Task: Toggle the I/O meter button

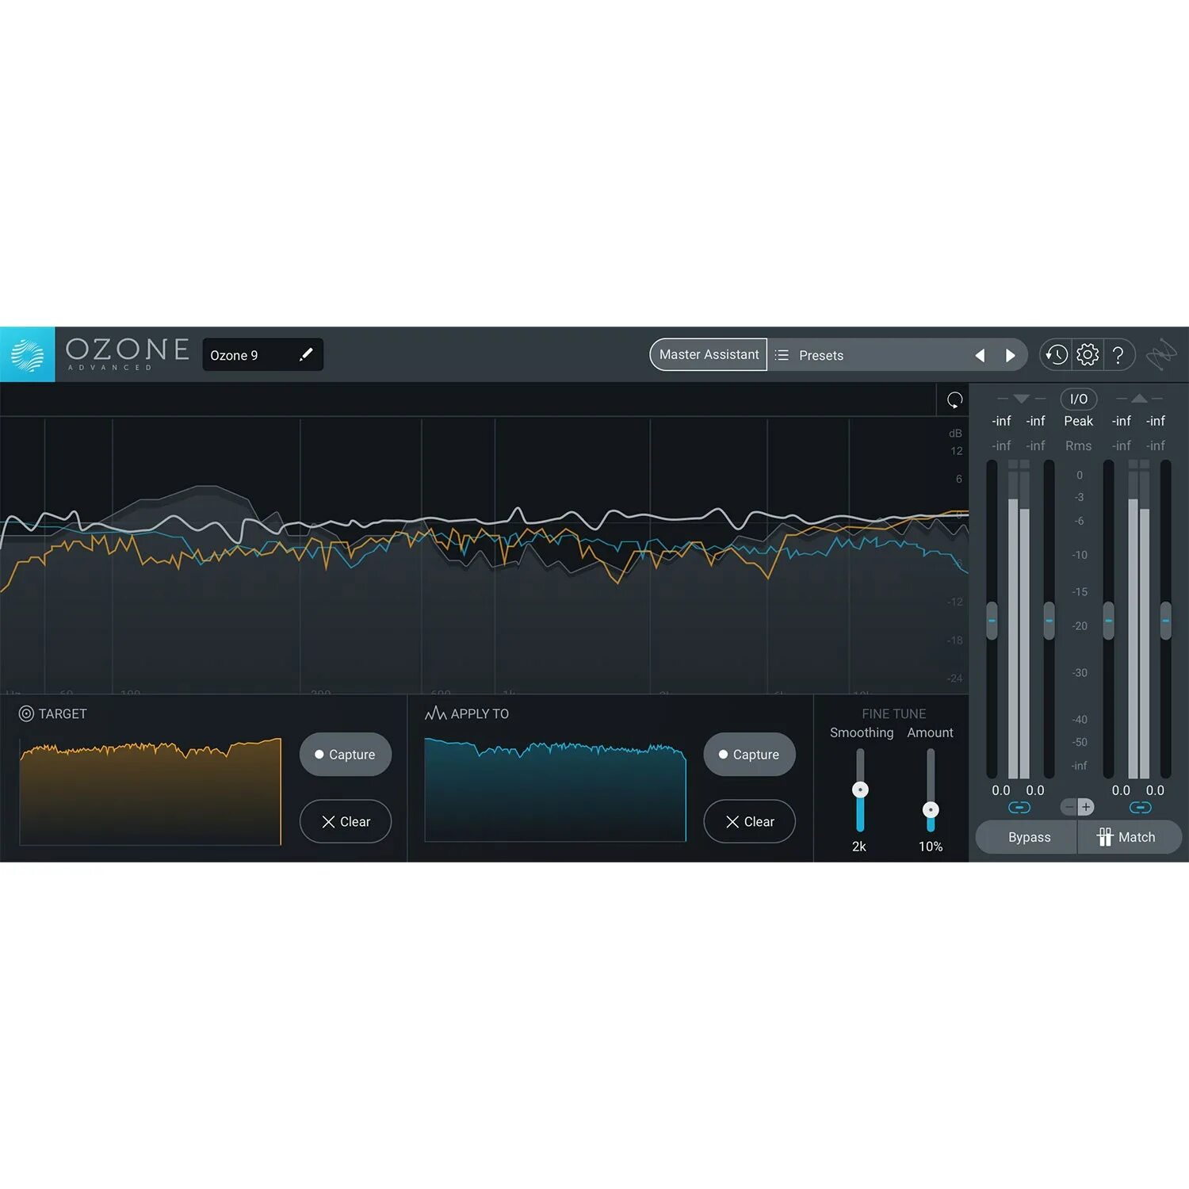Action: 1079,399
